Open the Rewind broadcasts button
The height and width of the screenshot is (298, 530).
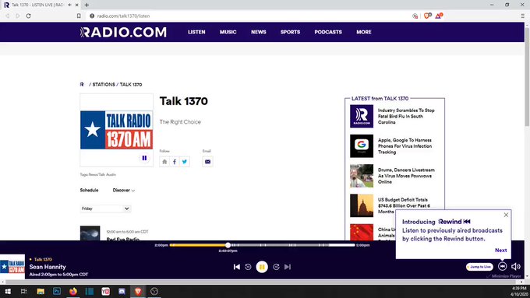(x=502, y=266)
